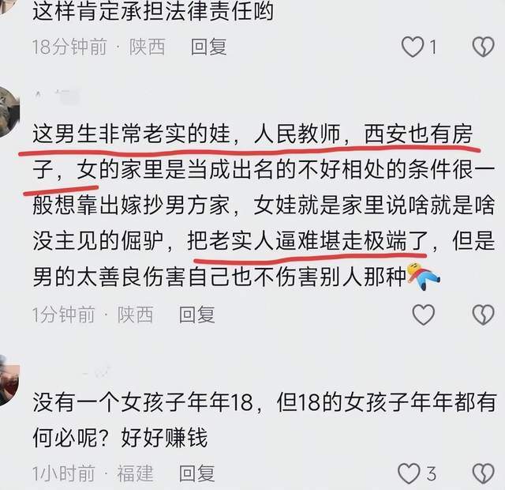Tap broken heart on 1分钟前 comment
505x490 pixels.
[x=483, y=315]
